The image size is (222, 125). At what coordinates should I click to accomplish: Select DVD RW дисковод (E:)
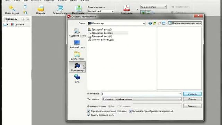pyautogui.click(x=101, y=40)
